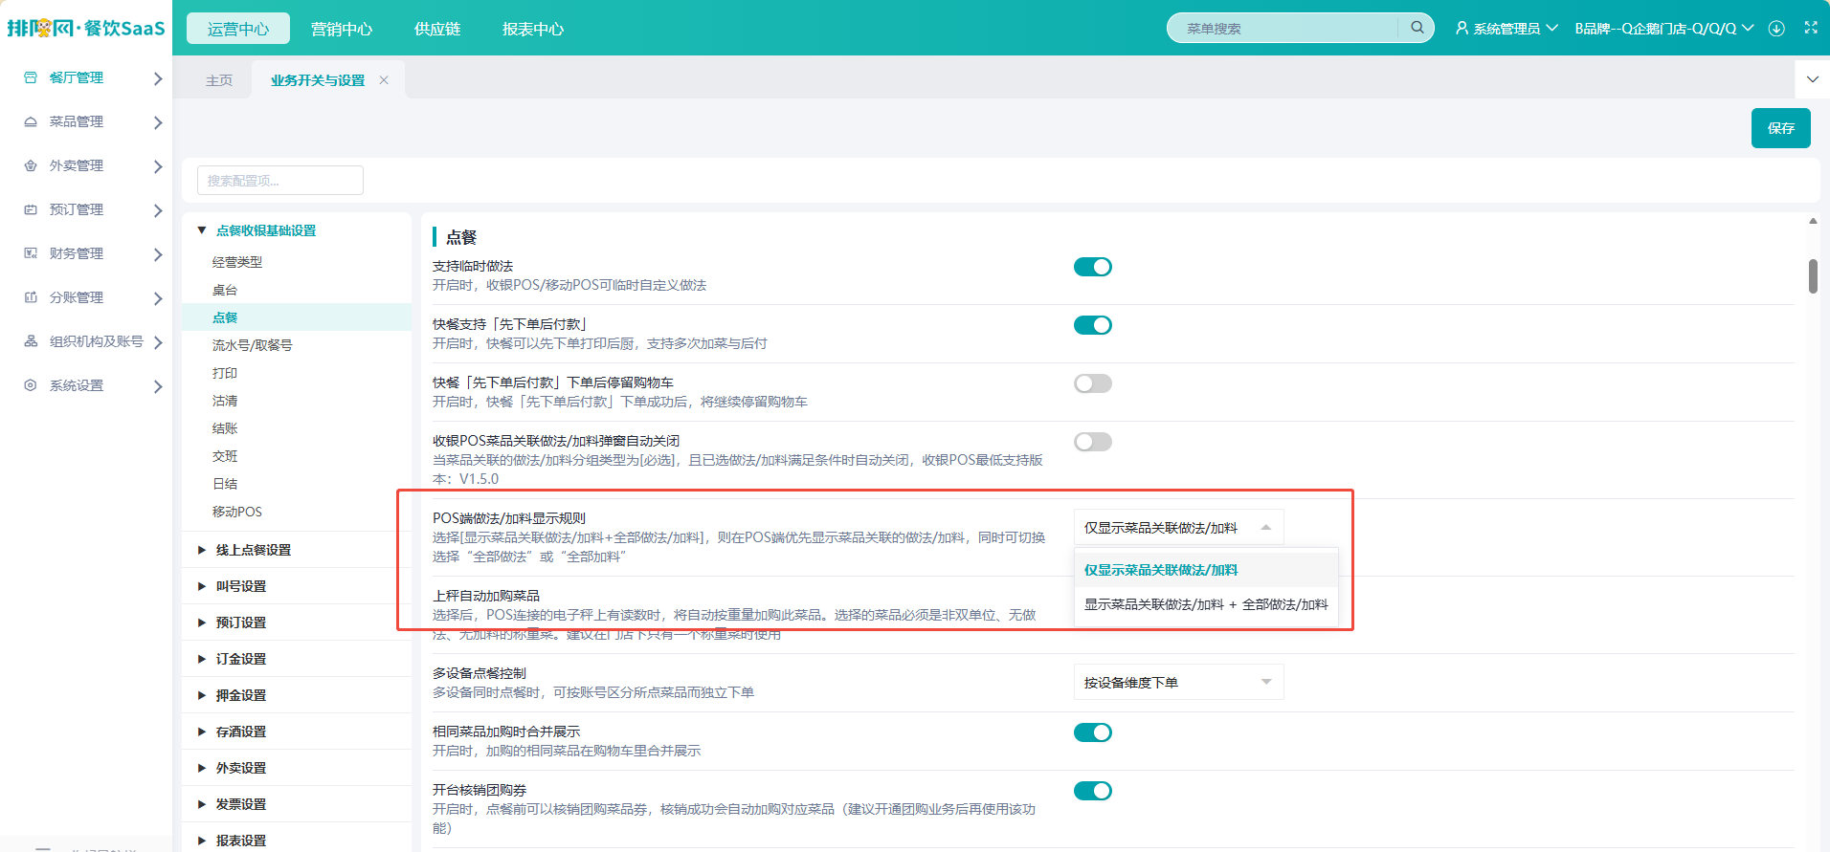1830x852 pixels.
Task: Click the 餐厅管理 sidebar icon
Action: pyautogui.click(x=31, y=77)
